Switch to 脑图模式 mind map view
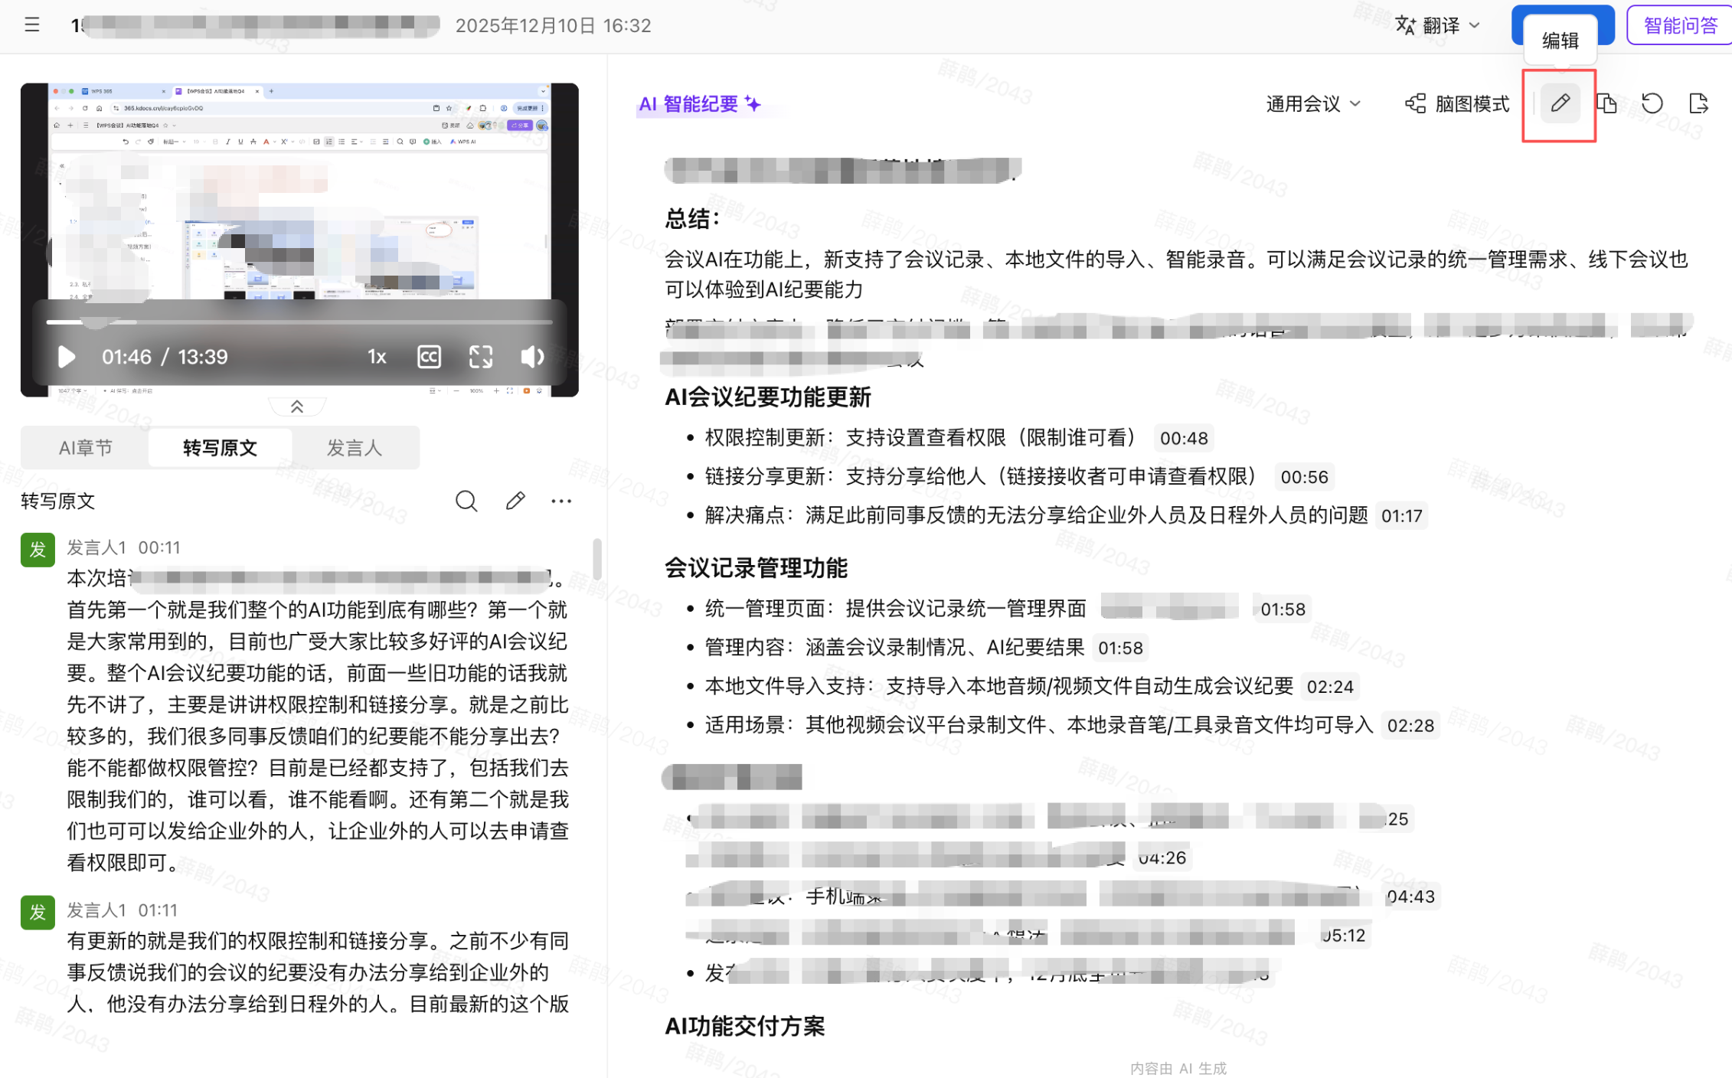The width and height of the screenshot is (1732, 1078). coord(1457,103)
